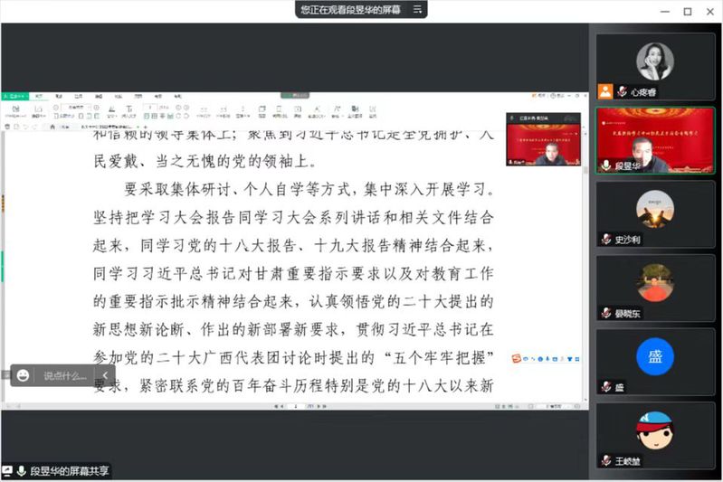This screenshot has height=482, width=723.
Task: Click 心疼春 contact card icon
Action: click(x=605, y=91)
